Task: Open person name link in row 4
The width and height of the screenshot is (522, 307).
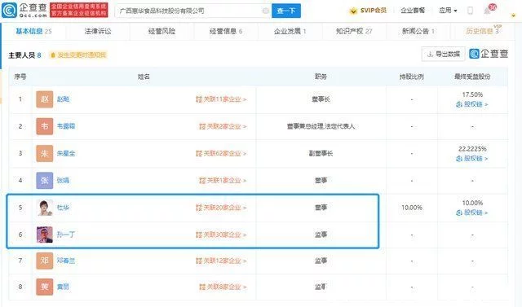Action: 63,181
